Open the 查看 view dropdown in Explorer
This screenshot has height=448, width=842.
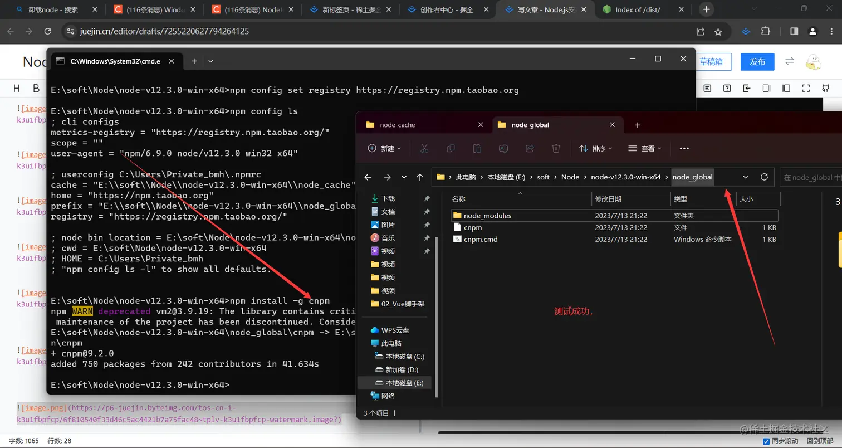[644, 148]
